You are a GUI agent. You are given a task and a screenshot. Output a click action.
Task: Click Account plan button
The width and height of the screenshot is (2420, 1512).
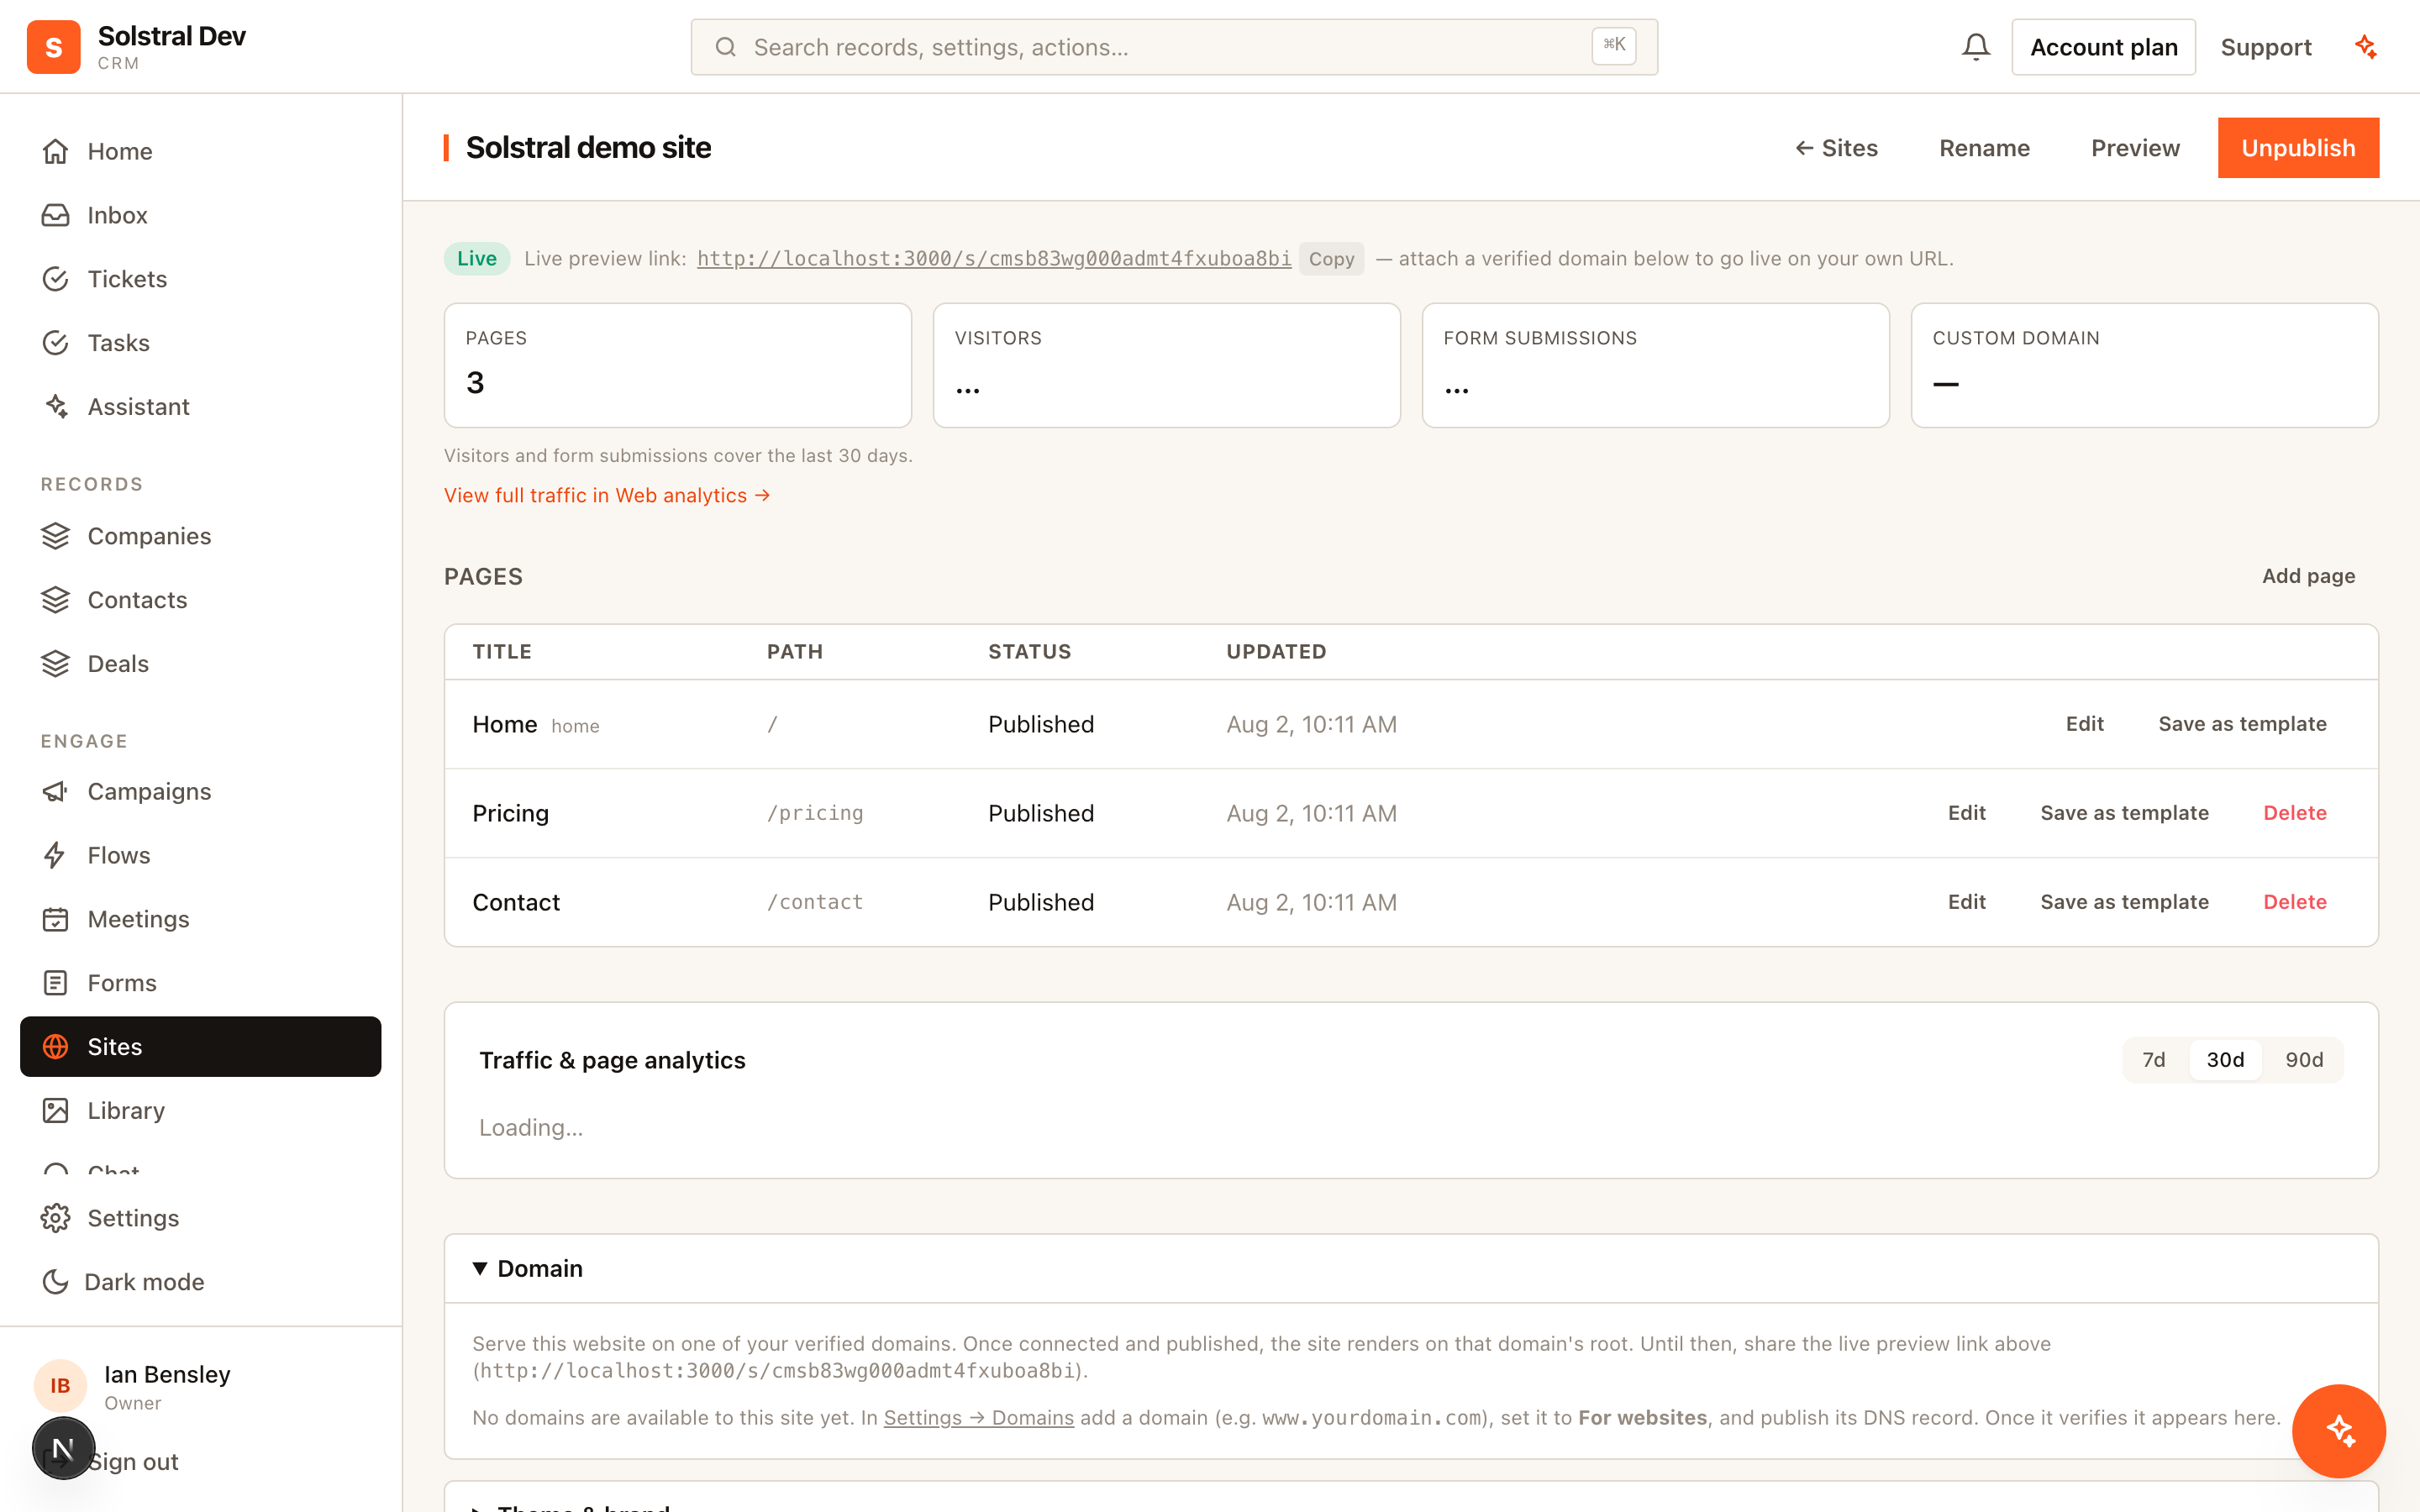coord(2103,47)
